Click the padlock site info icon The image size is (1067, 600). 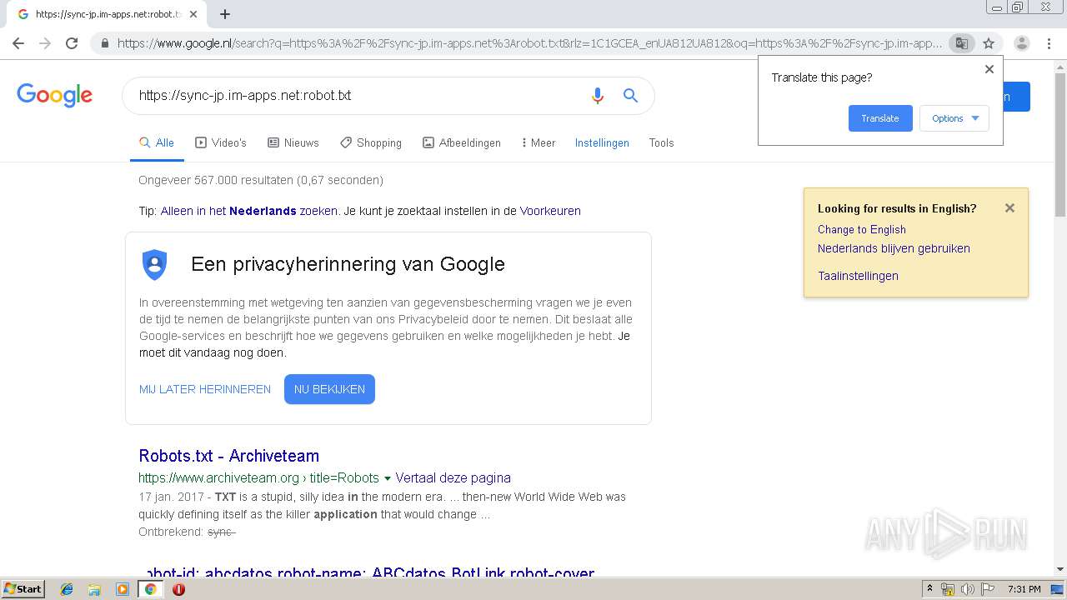pyautogui.click(x=105, y=43)
